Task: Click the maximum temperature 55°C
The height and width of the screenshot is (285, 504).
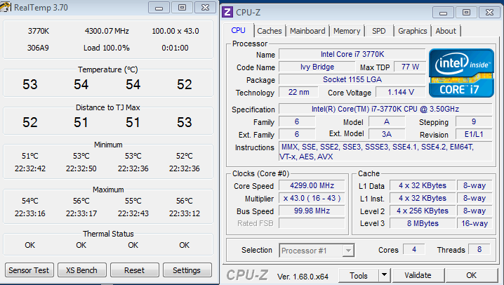Action: point(133,201)
